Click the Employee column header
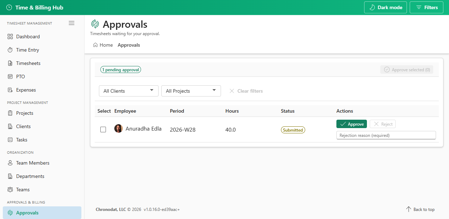Screen dimensions: 449x219 coord(125,111)
